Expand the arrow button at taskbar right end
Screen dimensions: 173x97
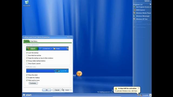click(150, 95)
